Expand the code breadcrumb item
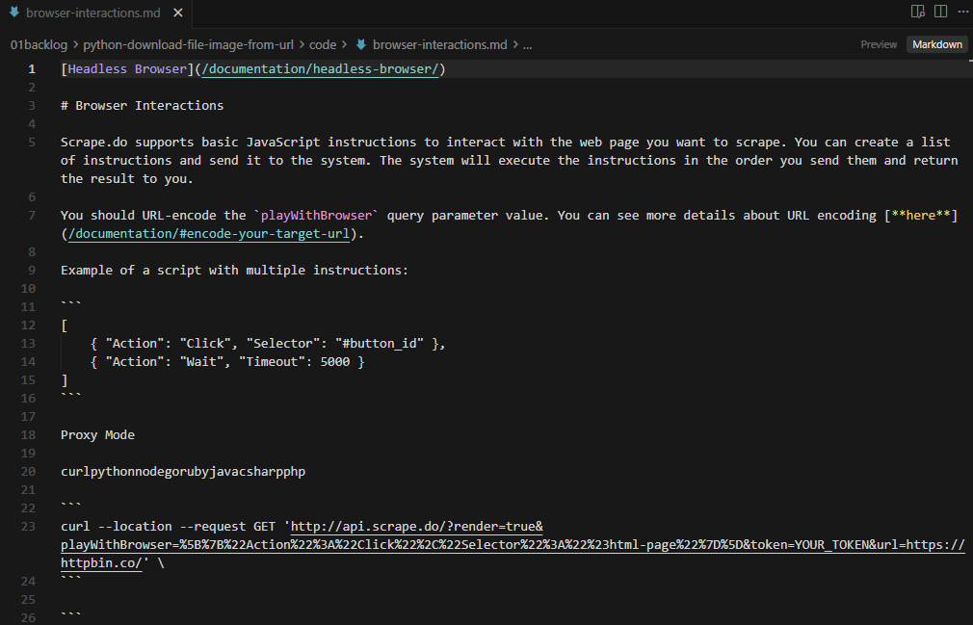This screenshot has width=973, height=625. 323,44
